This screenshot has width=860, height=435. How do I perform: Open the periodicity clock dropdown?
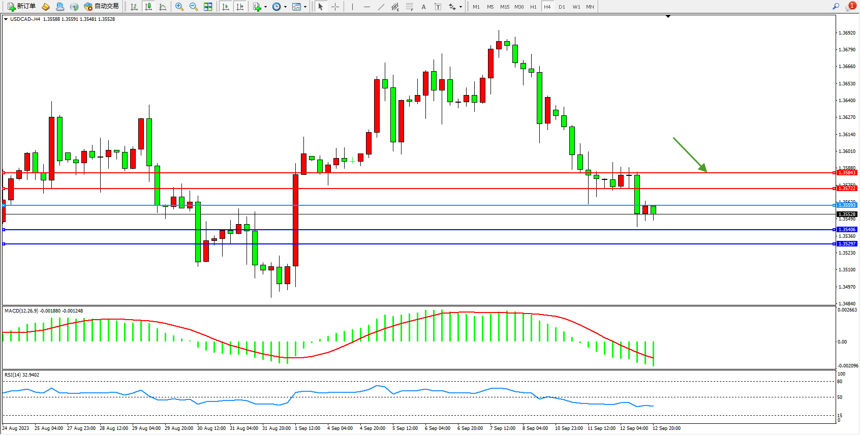point(279,7)
